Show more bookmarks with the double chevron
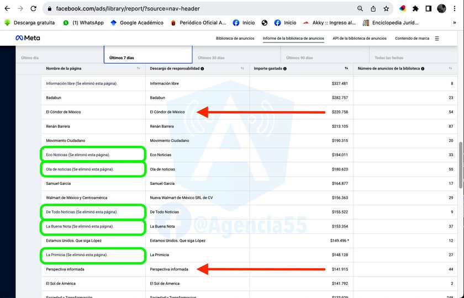This screenshot has width=464, height=298. (x=455, y=23)
